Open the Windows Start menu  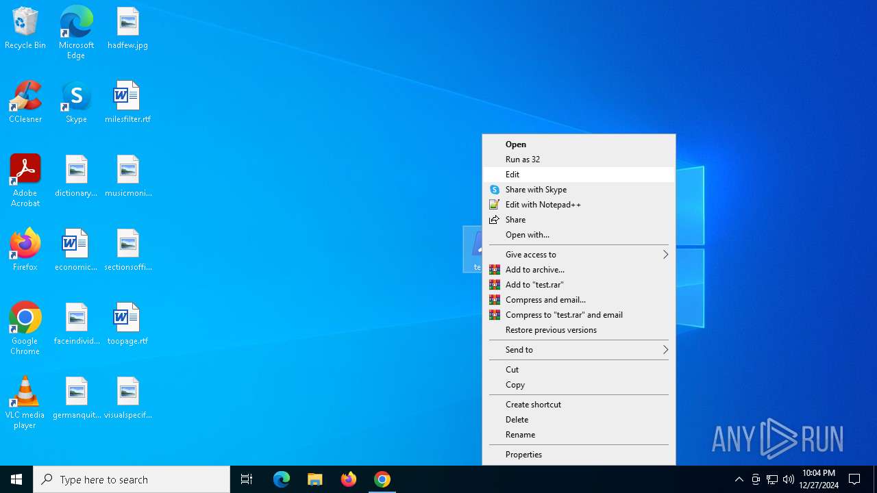[16, 479]
